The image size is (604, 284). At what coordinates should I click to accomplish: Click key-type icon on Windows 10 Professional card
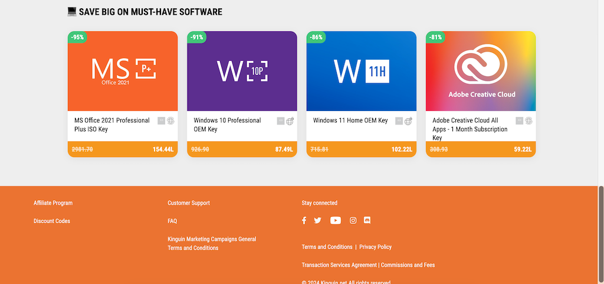click(x=280, y=121)
